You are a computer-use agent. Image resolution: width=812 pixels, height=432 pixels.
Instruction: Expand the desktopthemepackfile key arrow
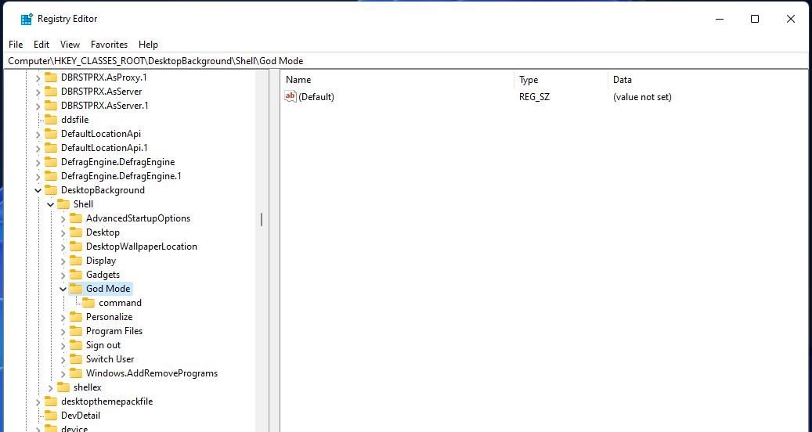[38, 402]
